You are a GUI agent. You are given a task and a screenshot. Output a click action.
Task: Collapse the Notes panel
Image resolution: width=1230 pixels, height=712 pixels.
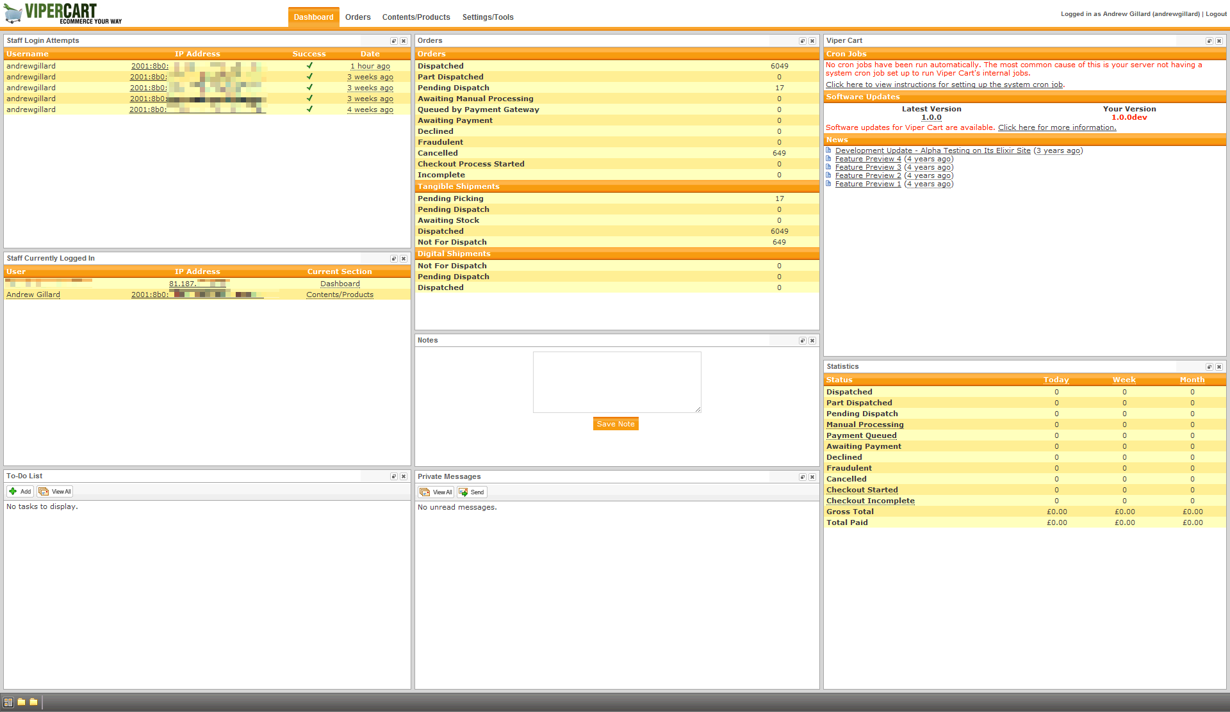coord(802,341)
